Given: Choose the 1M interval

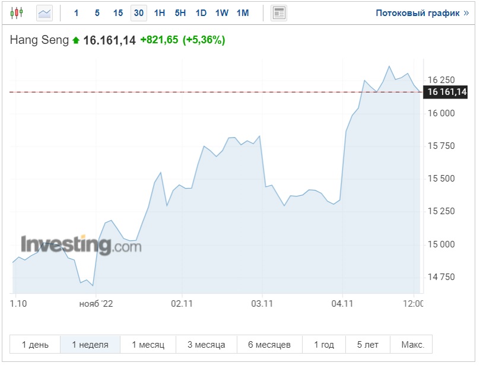Looking at the screenshot, I should [243, 12].
